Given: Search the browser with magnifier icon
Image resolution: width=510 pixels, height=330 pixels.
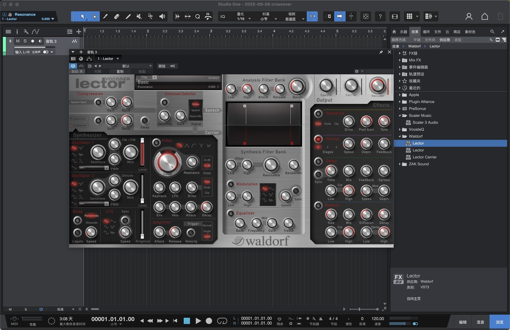Looking at the screenshot, I should (492, 32).
